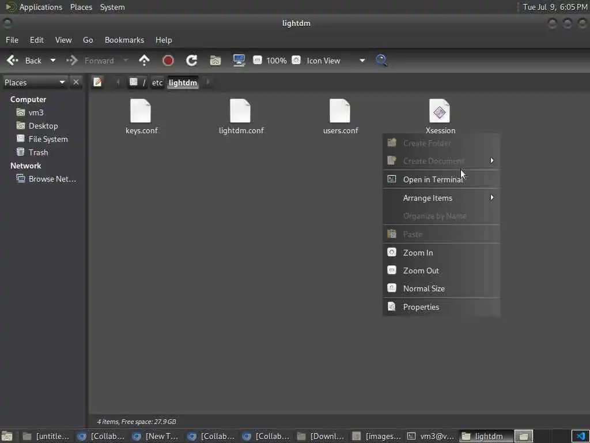
Task: Click the clock showing Tue Jul 9
Action: (x=555, y=7)
